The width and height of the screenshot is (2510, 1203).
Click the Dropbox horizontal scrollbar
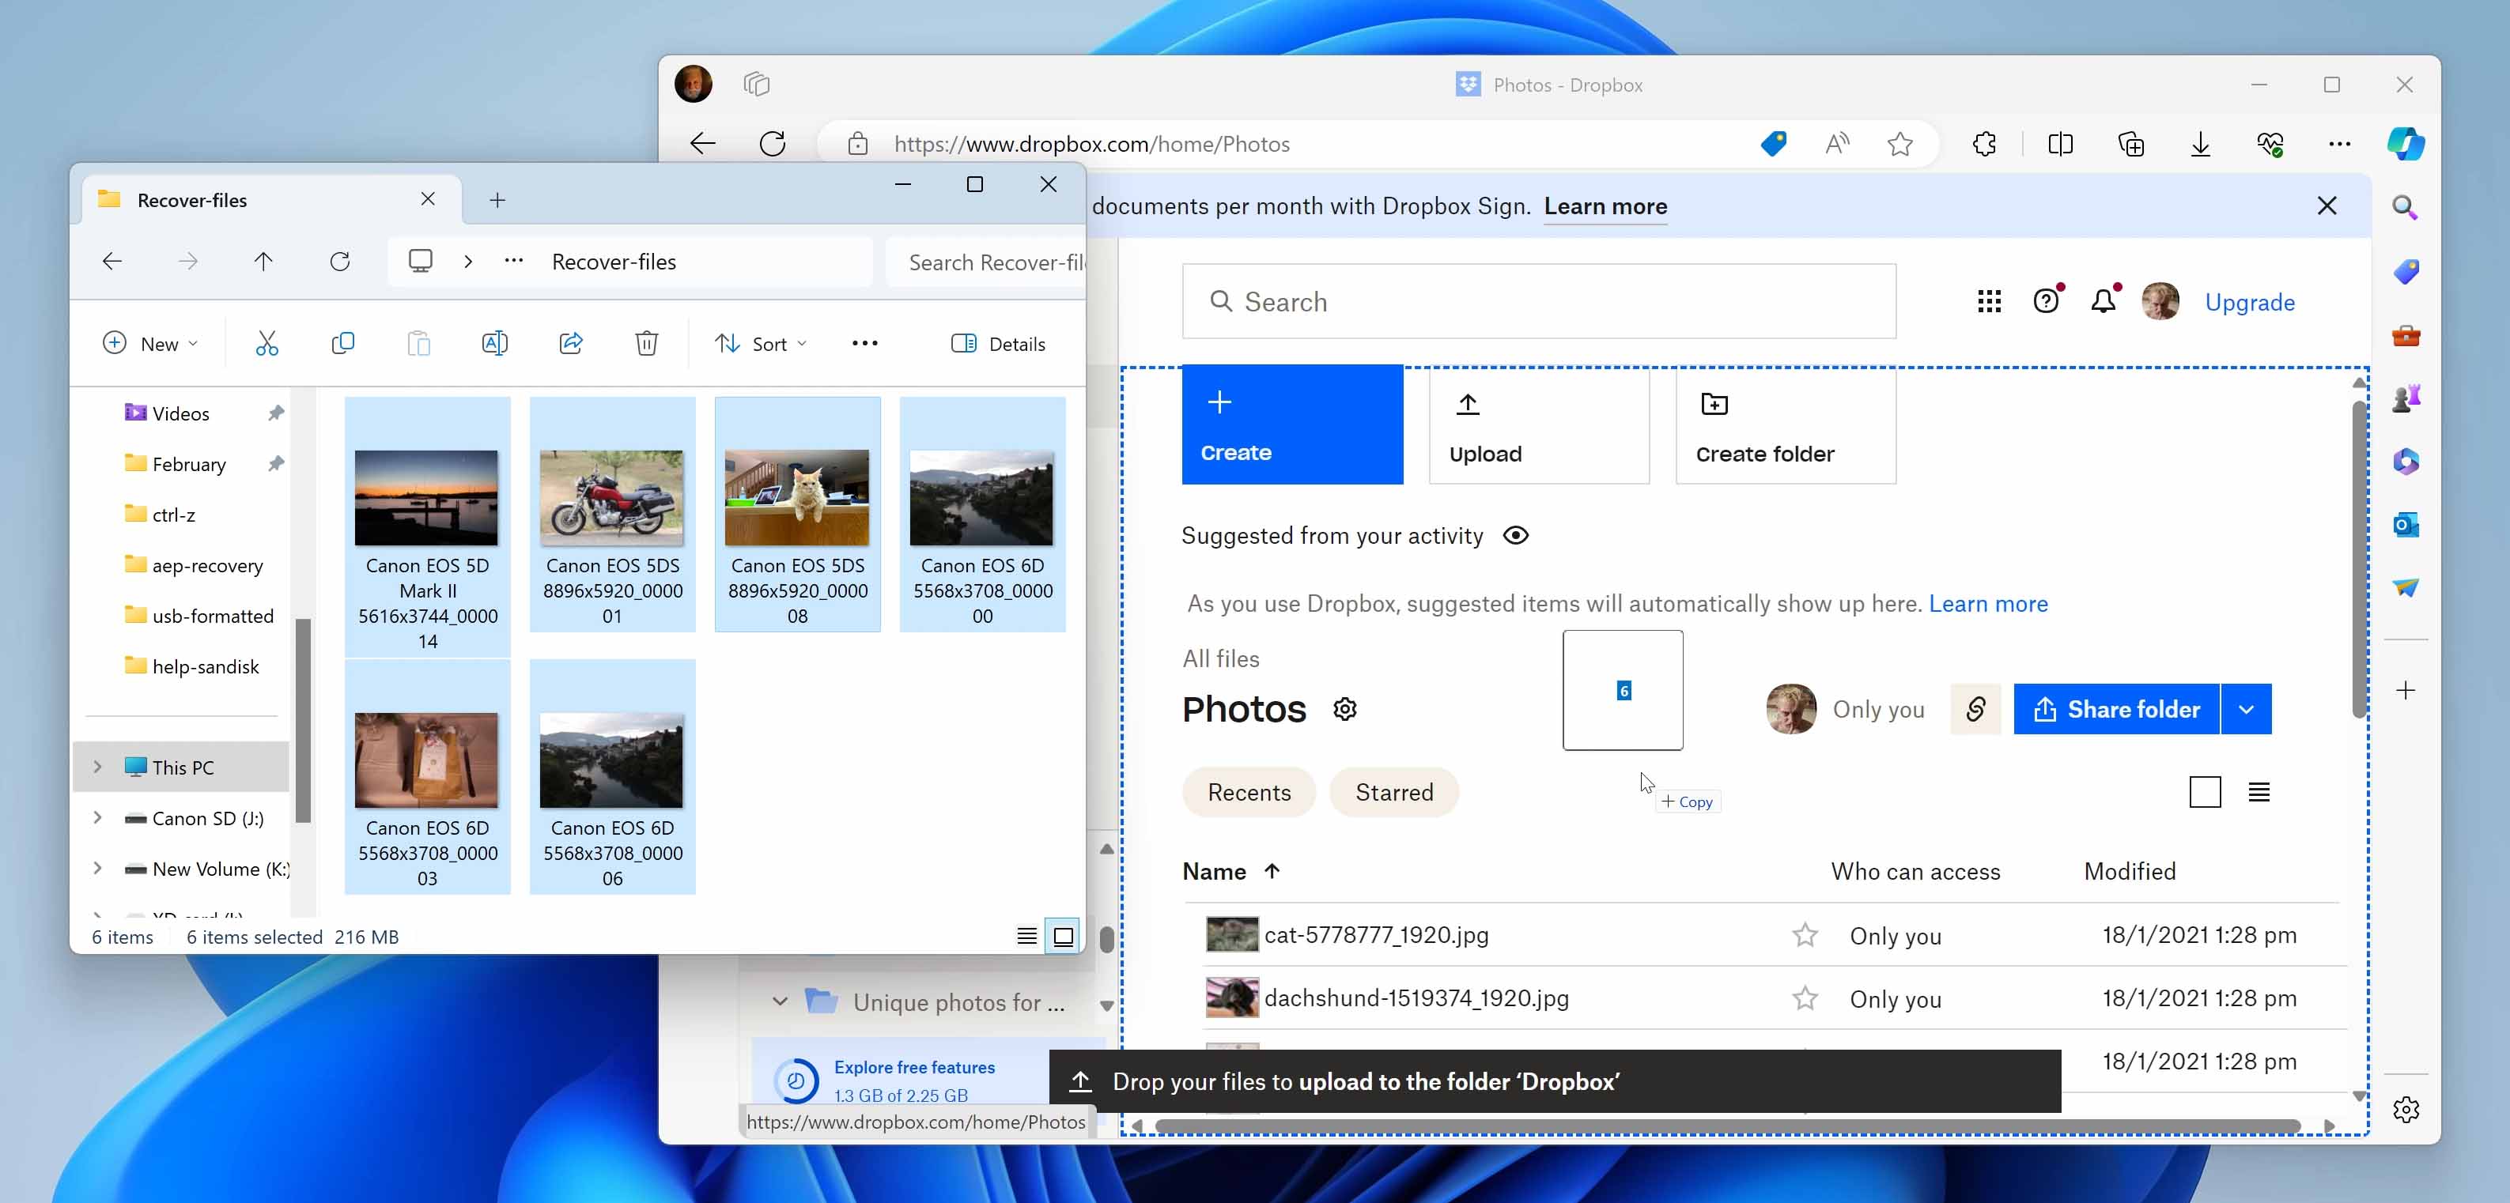pos(1726,1126)
